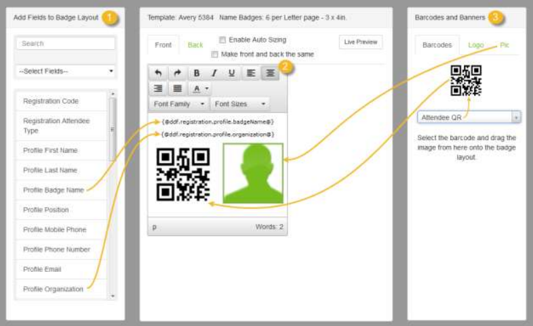Select the QR code under the Barcodes tab

click(x=466, y=80)
